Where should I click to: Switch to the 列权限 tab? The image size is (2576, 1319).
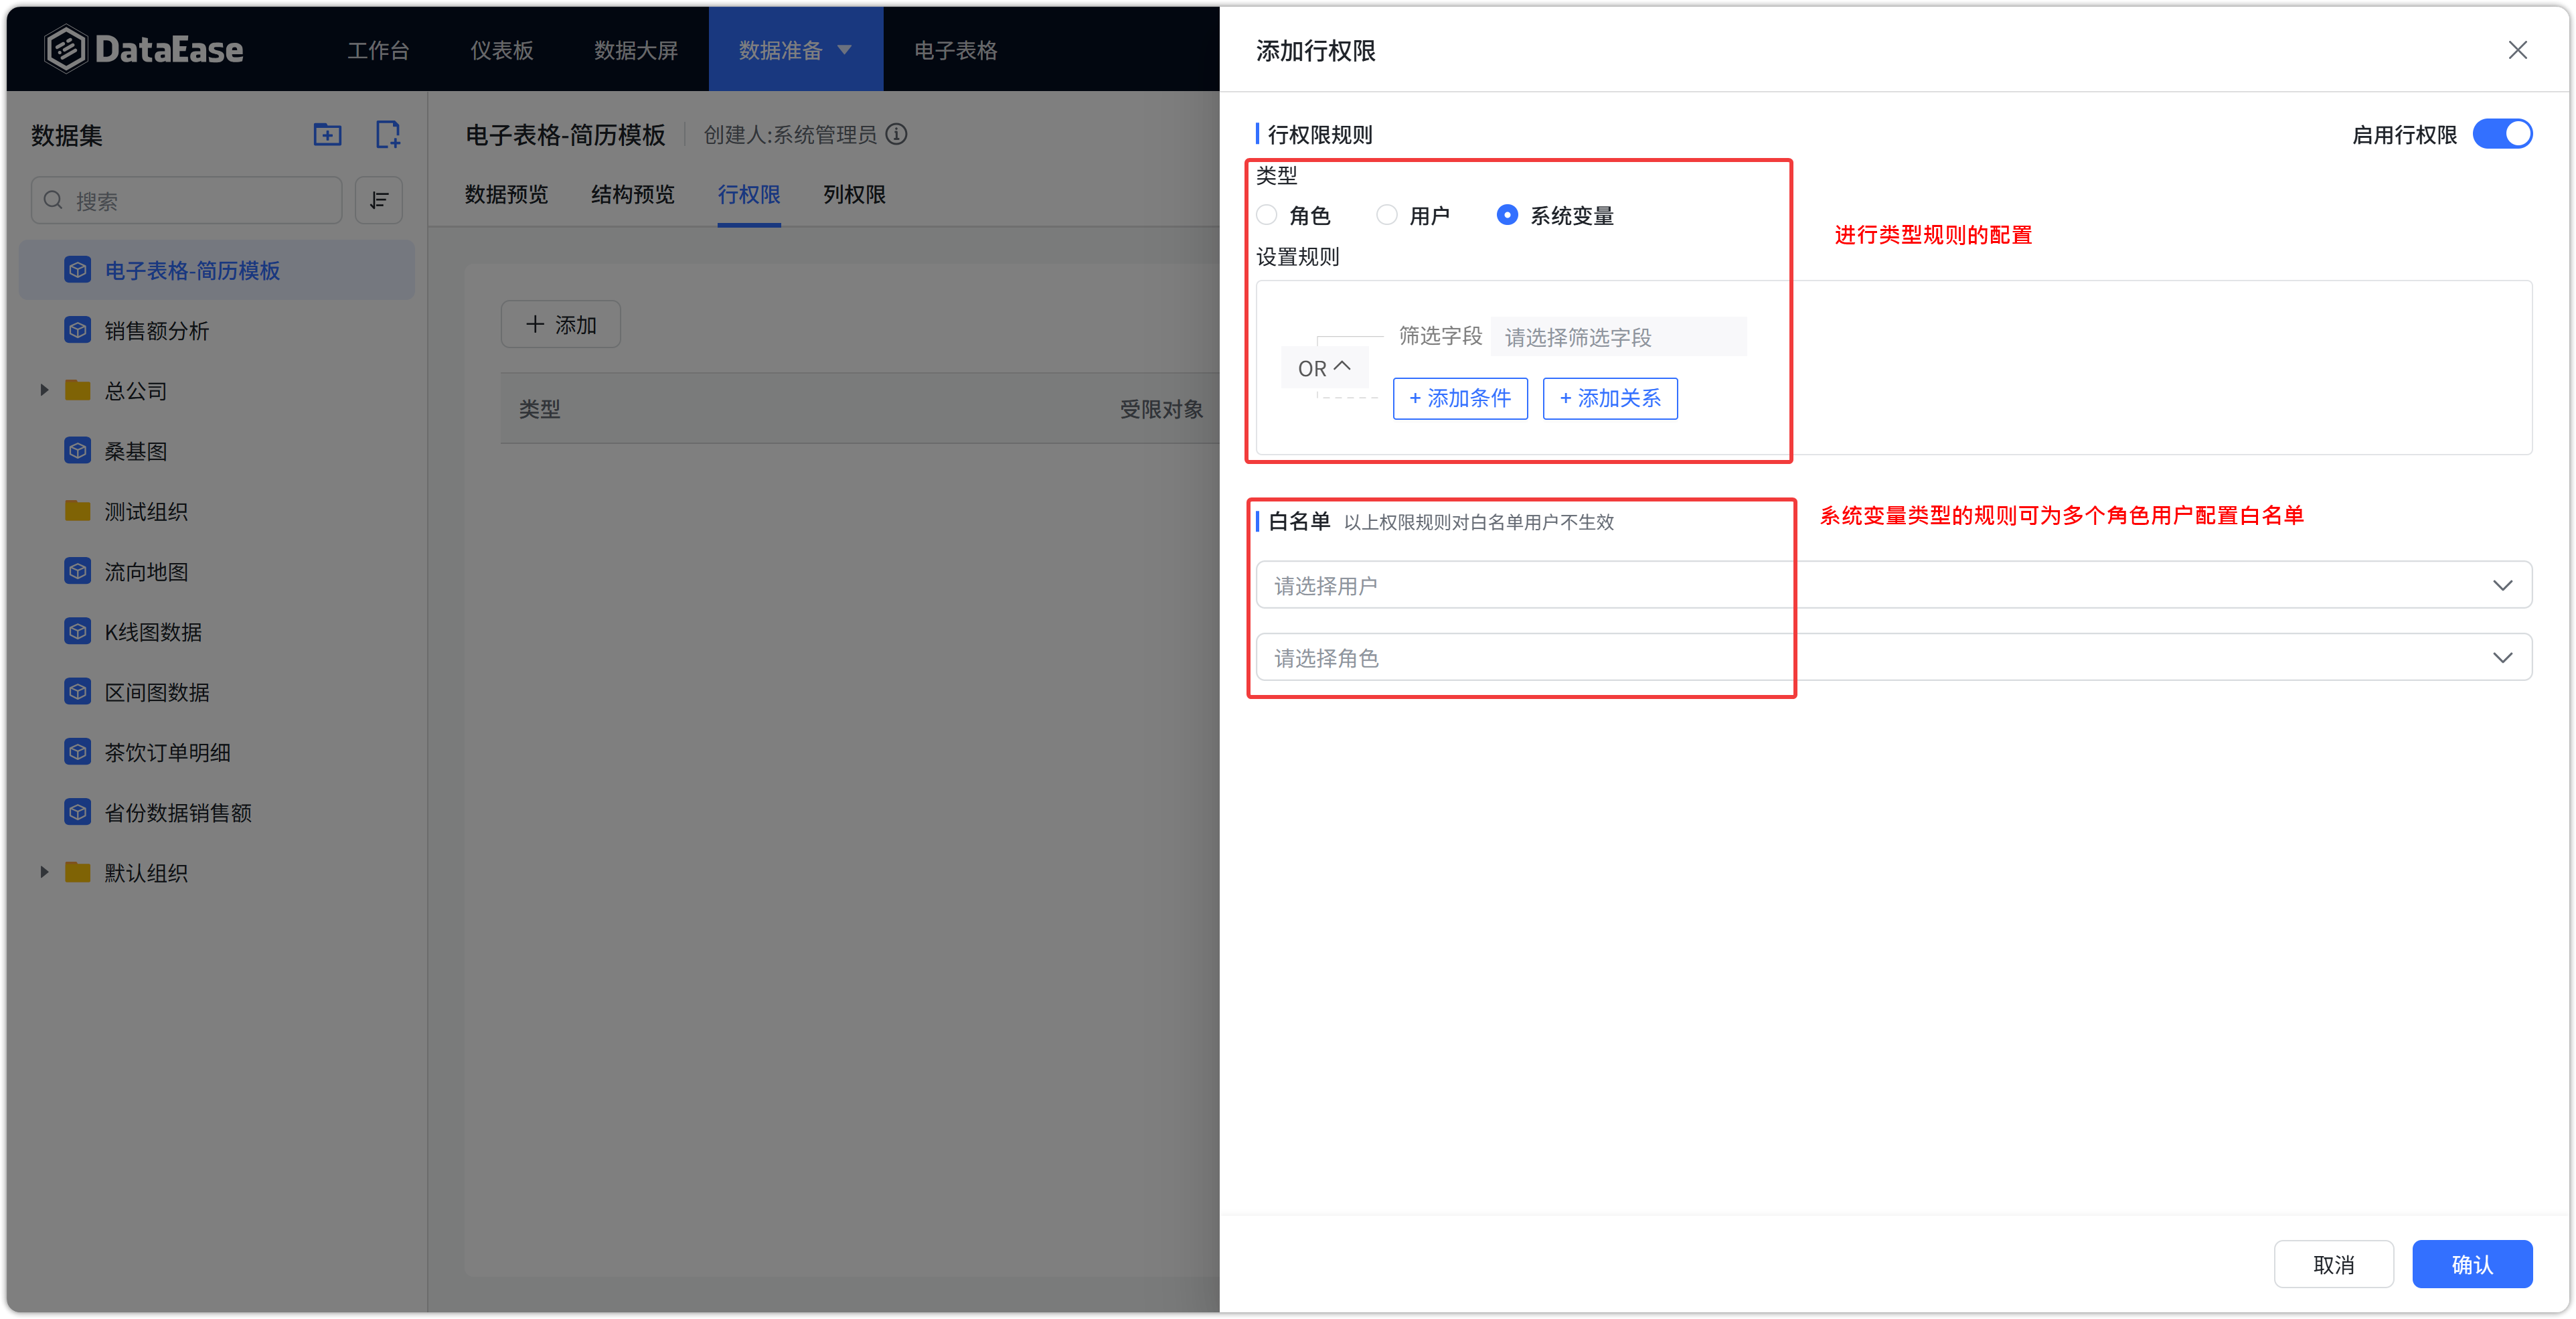coord(854,194)
